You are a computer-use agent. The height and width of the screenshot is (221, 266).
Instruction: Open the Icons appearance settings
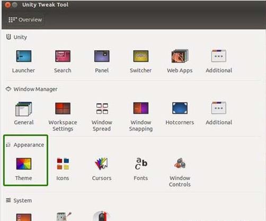tap(63, 164)
